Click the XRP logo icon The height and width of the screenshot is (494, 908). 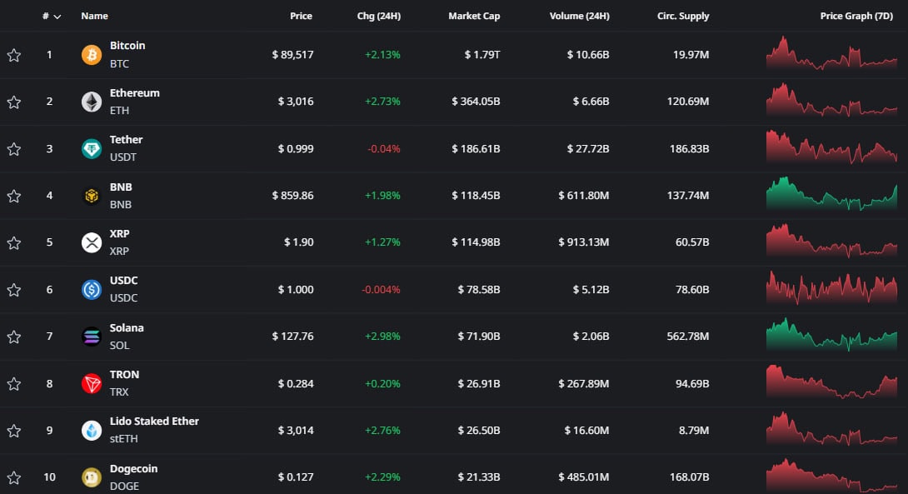(92, 242)
